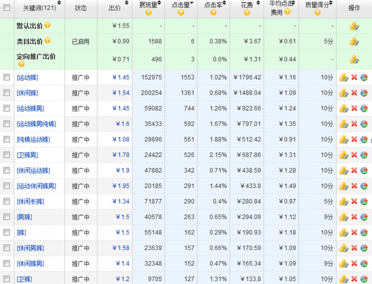Click bid price ¥1.54 for 休闲裤
Image resolution: width=372 pixels, height=284 pixels.
(121, 93)
